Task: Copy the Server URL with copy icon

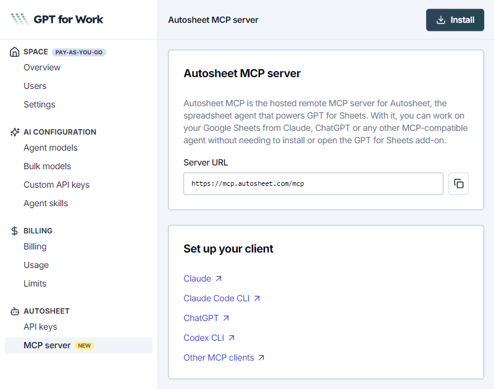Action: point(458,183)
